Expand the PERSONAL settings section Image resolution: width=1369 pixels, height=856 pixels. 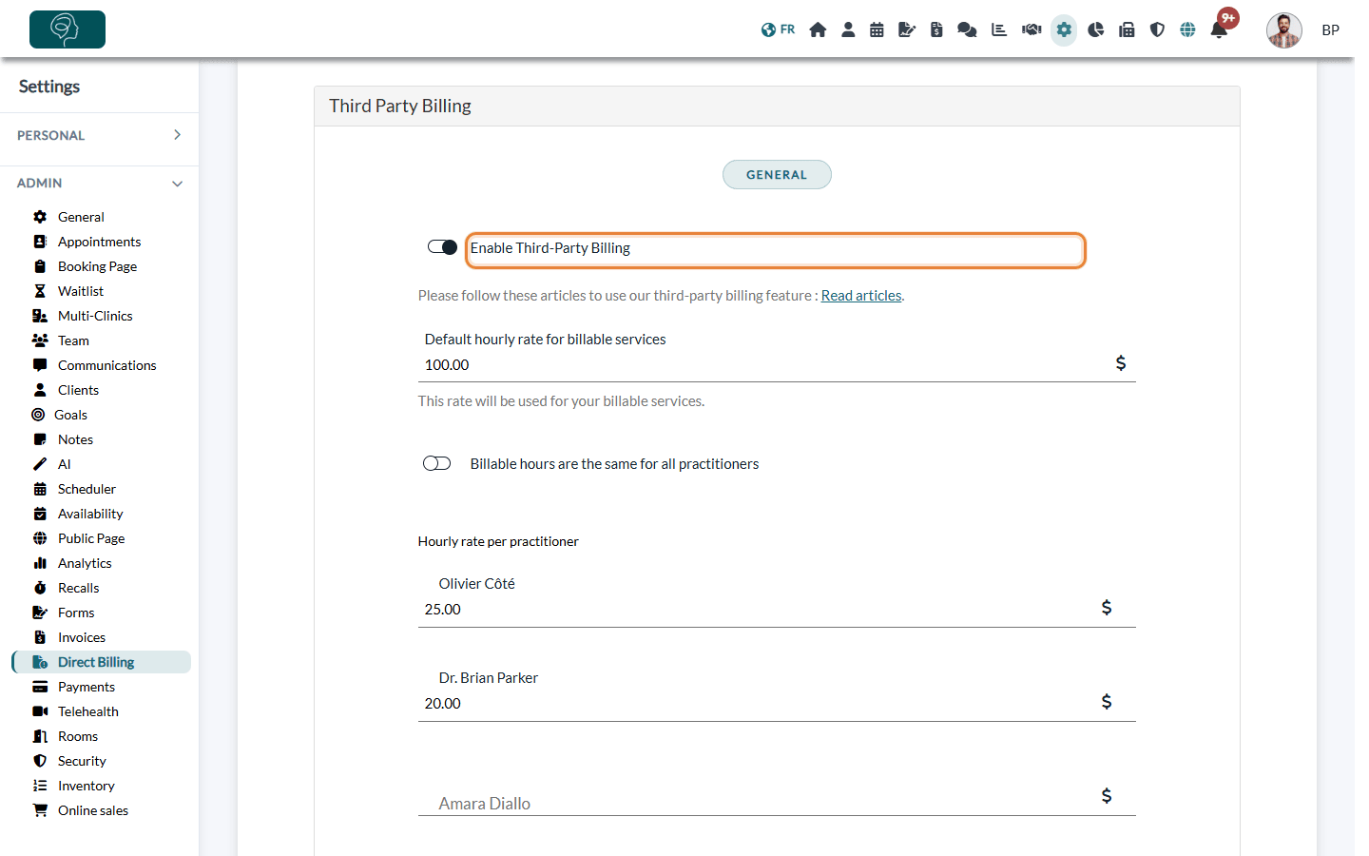tap(100, 135)
